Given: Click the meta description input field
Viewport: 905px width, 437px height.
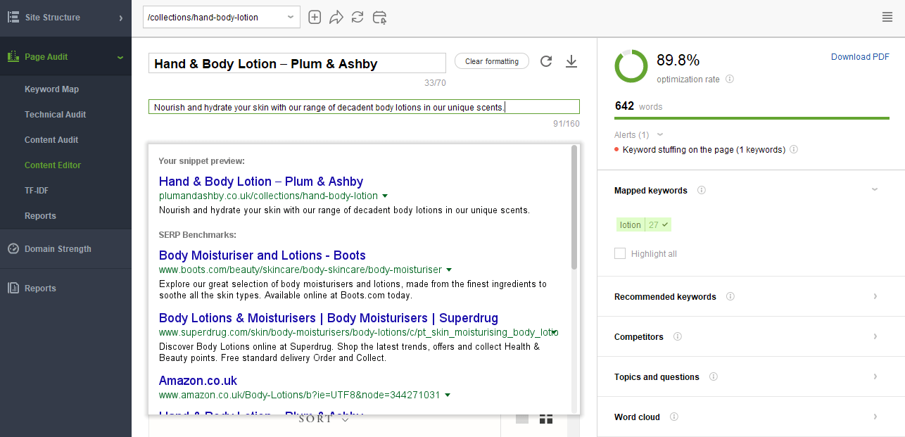Looking at the screenshot, I should click(x=364, y=107).
